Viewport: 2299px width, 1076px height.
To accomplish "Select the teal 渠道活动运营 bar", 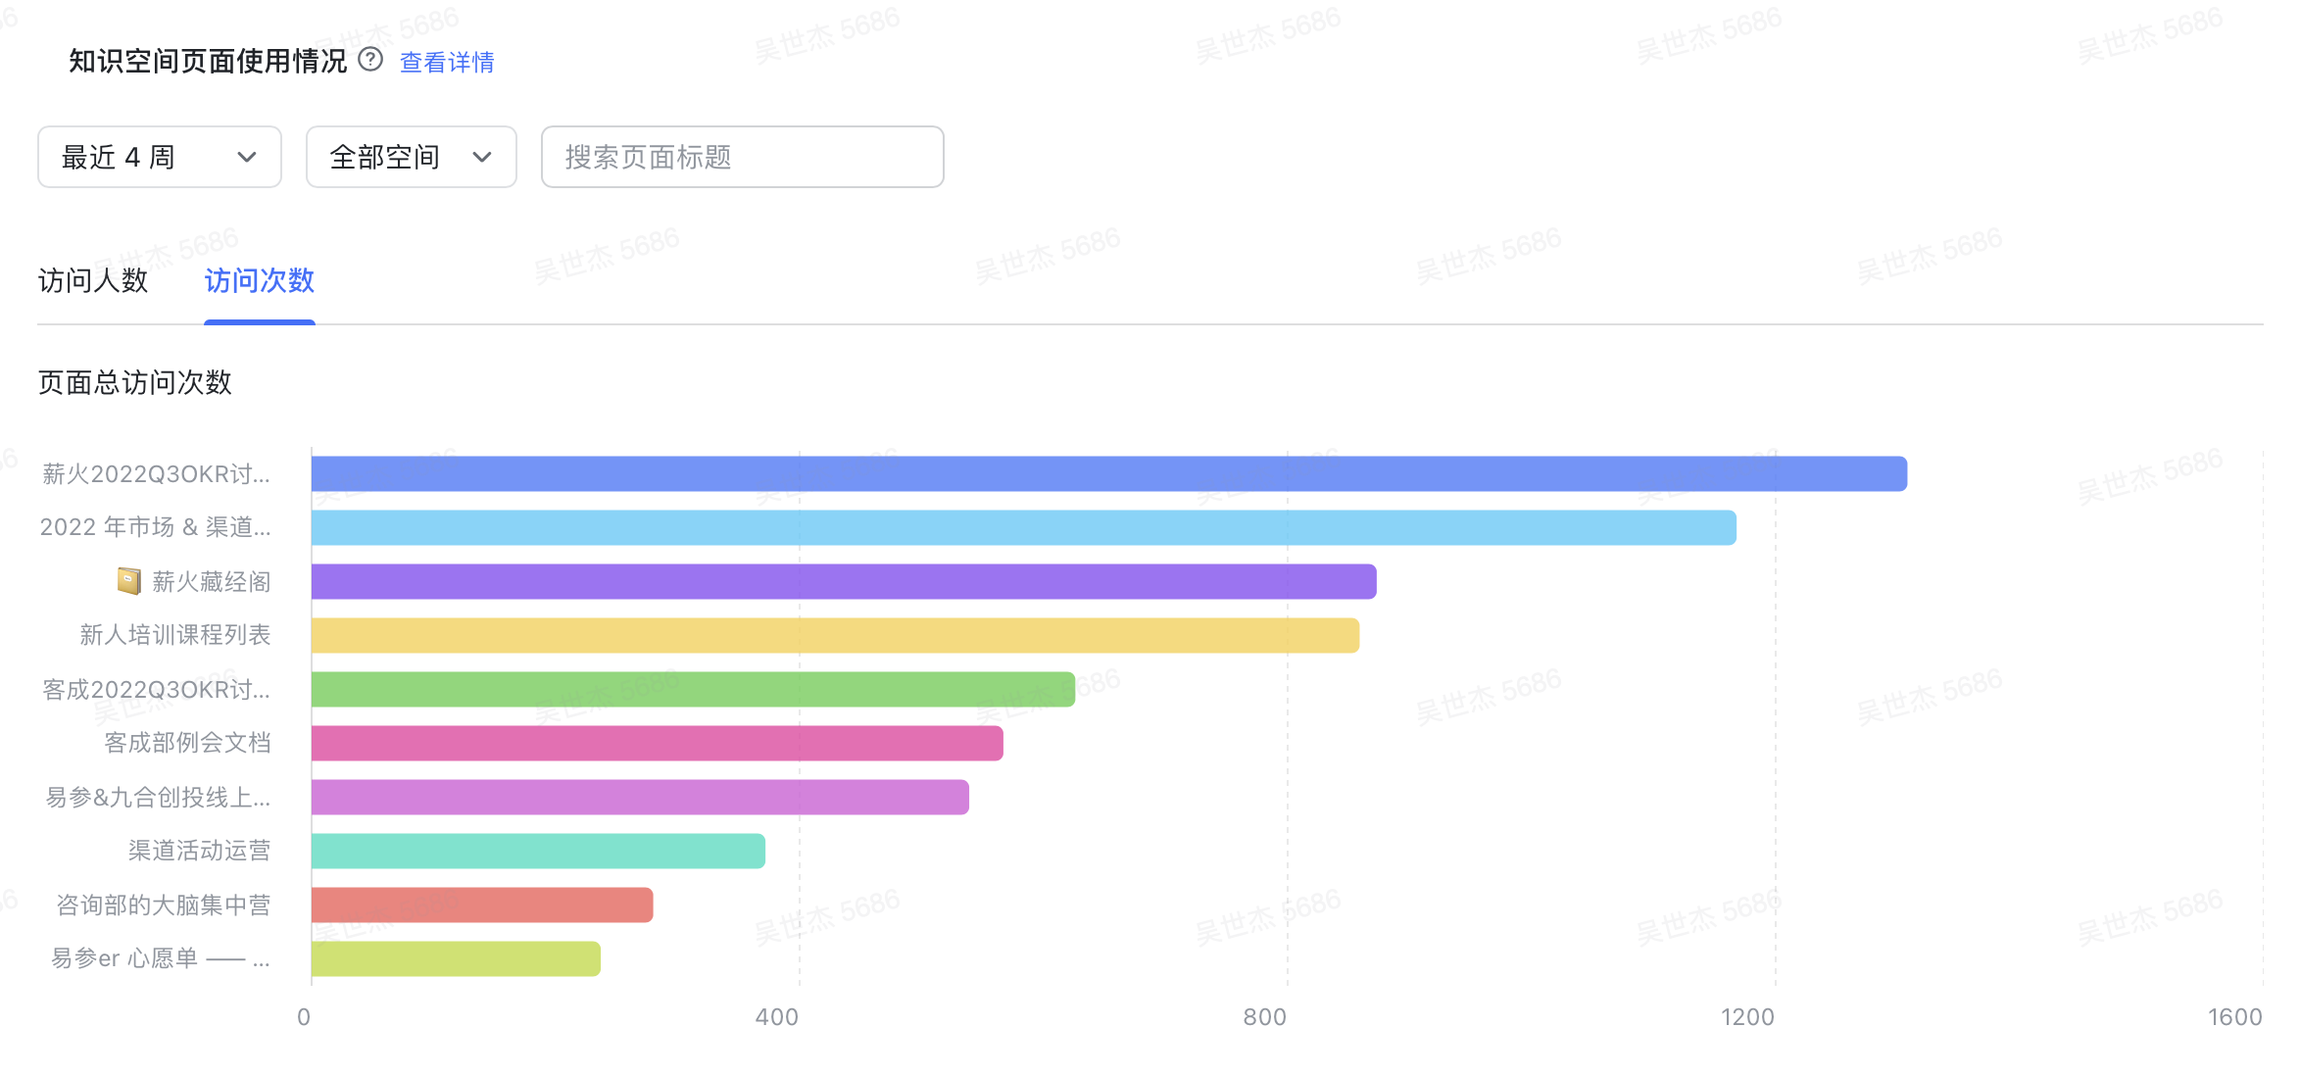I will click(x=538, y=852).
